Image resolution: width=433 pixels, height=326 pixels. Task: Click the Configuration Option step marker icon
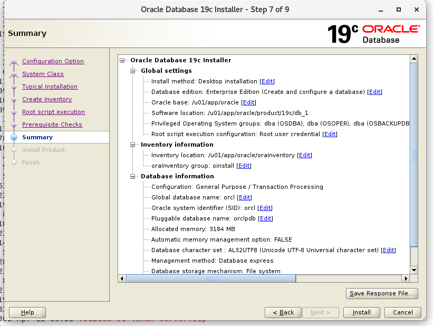pyautogui.click(x=14, y=62)
